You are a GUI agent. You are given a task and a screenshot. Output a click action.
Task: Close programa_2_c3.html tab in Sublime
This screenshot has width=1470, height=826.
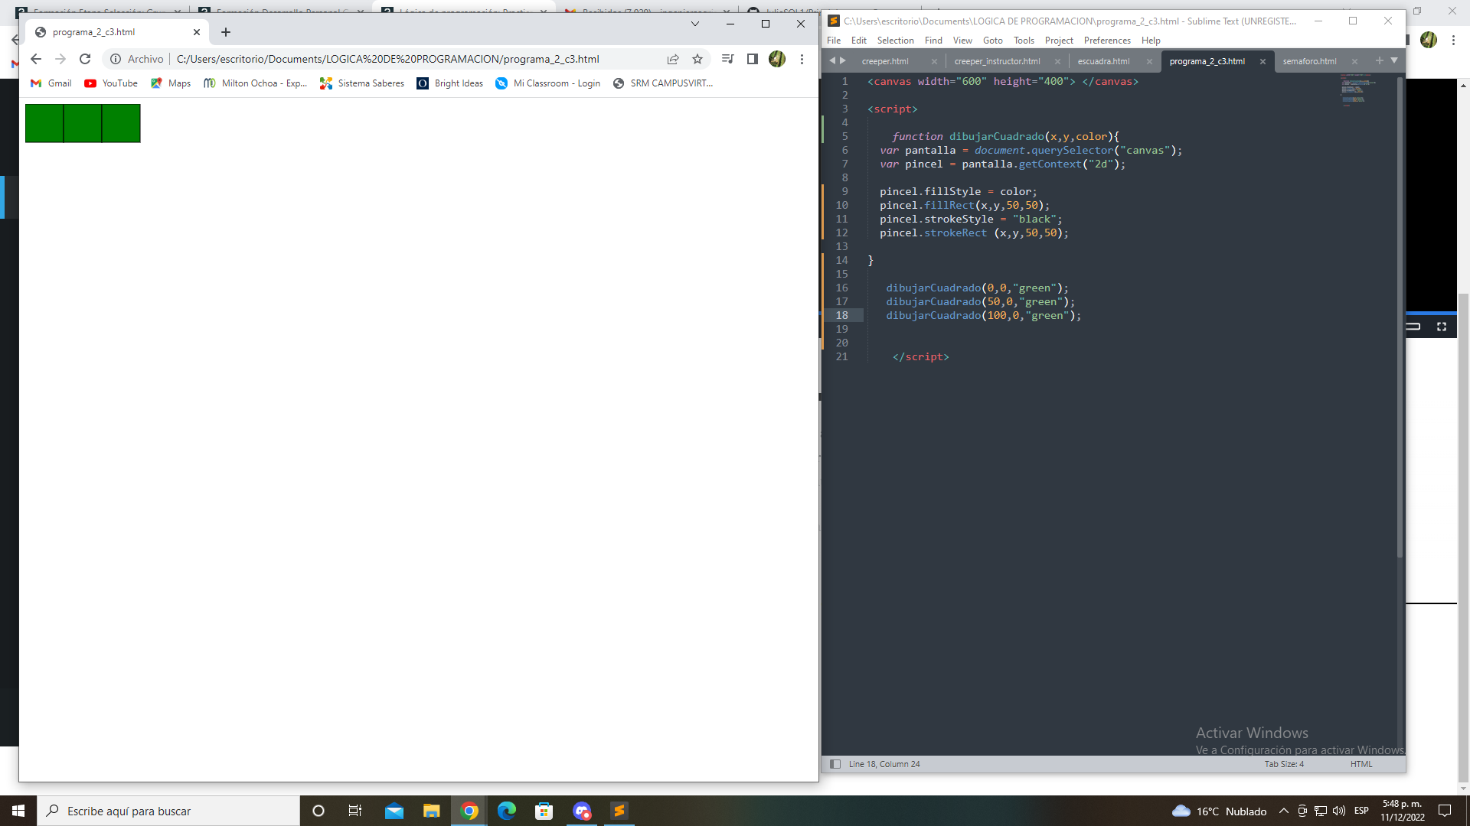click(1263, 62)
